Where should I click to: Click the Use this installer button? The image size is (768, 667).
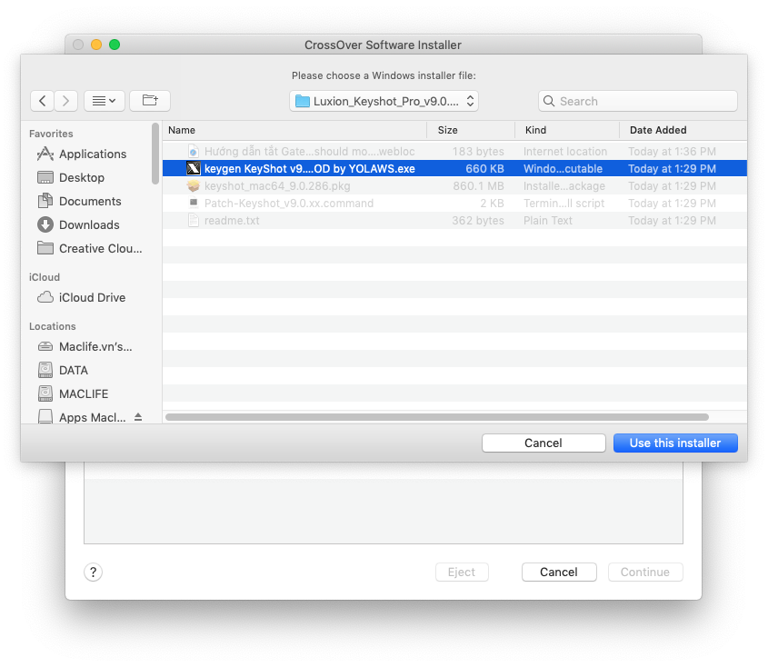point(674,443)
